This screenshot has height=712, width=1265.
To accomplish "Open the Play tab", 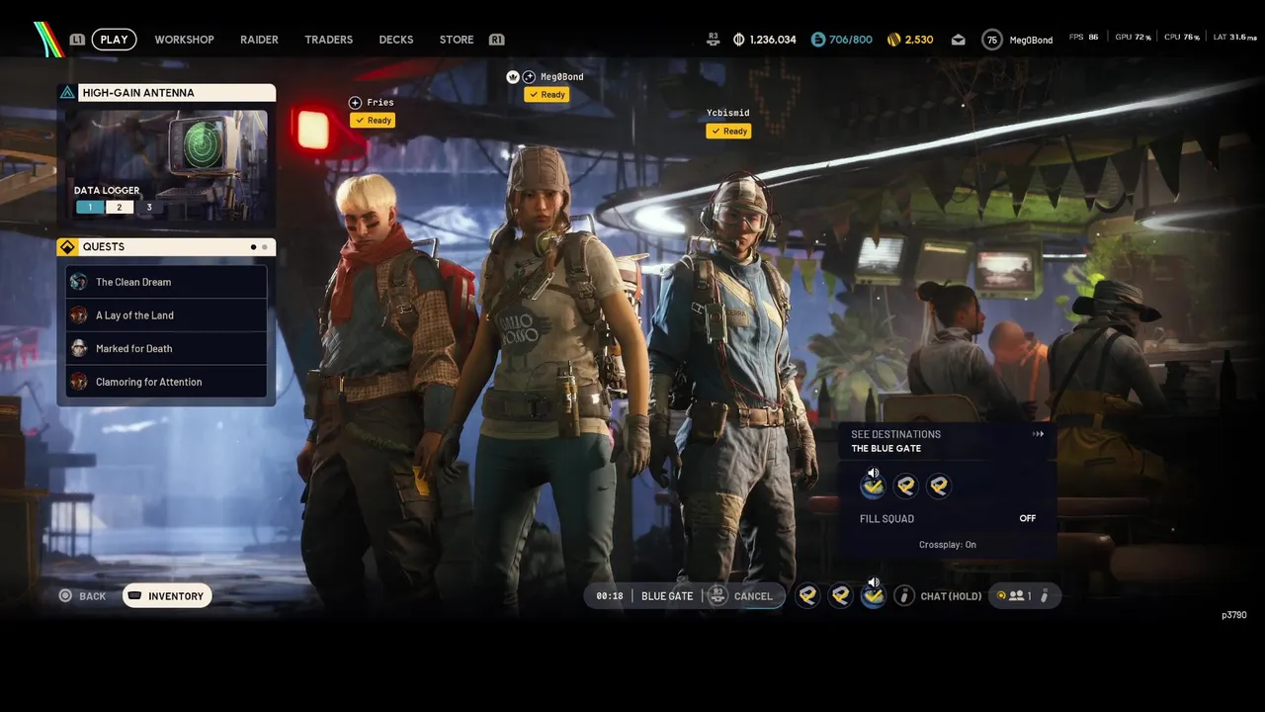I will (115, 40).
